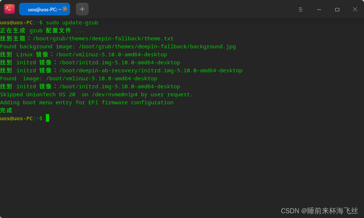Viewport: 364px width, 218px height.
Task: Click the CSDN watermark text
Action: pos(319,211)
